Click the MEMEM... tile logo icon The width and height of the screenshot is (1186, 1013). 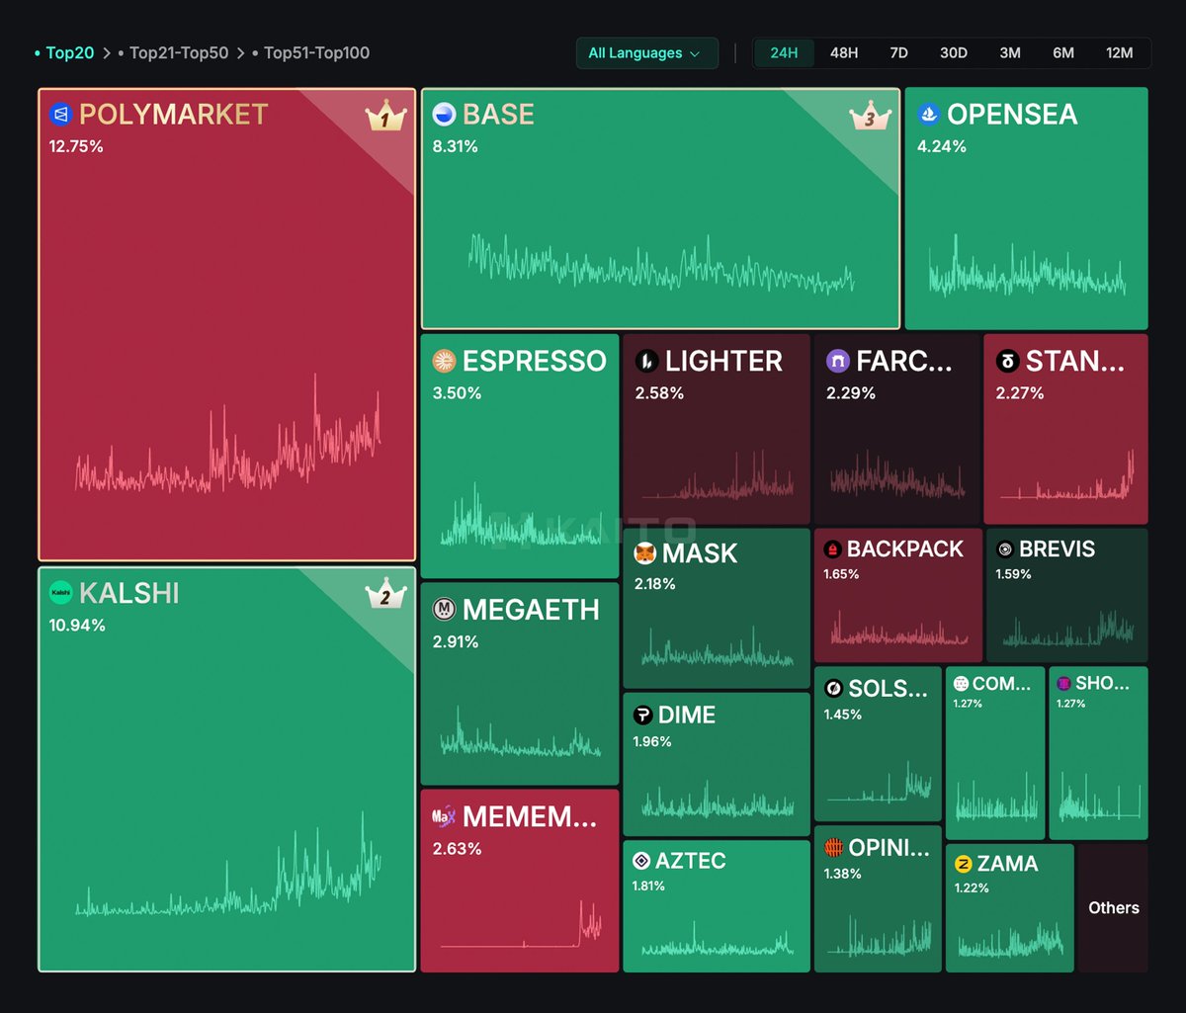[444, 817]
